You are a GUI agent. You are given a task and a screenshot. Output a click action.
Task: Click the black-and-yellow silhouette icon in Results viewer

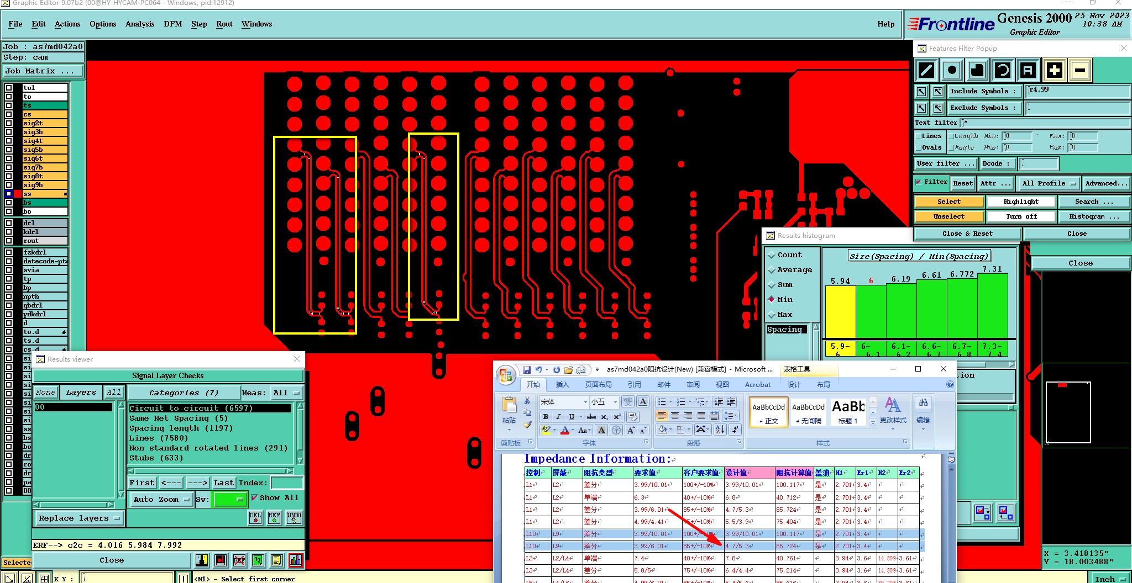coord(202,560)
